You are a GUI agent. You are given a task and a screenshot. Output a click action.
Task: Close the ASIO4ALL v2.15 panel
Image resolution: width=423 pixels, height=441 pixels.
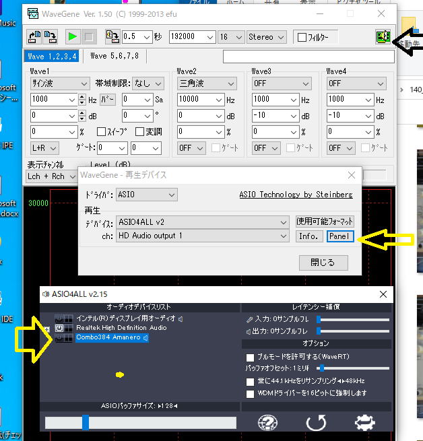tap(383, 294)
